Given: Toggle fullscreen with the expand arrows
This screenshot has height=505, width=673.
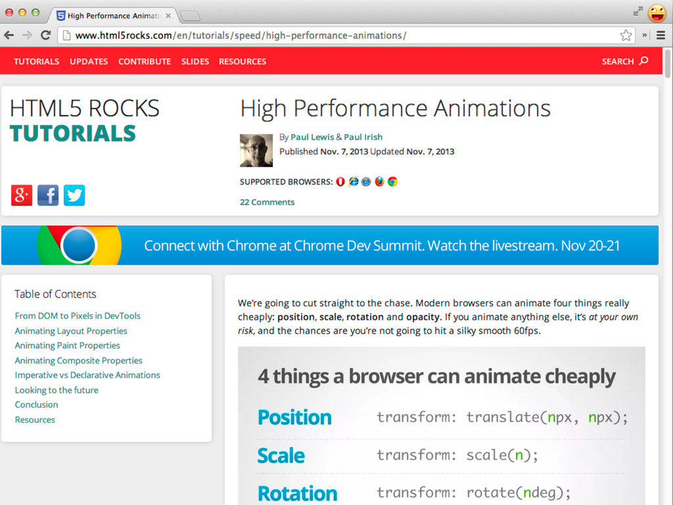Looking at the screenshot, I should [638, 11].
